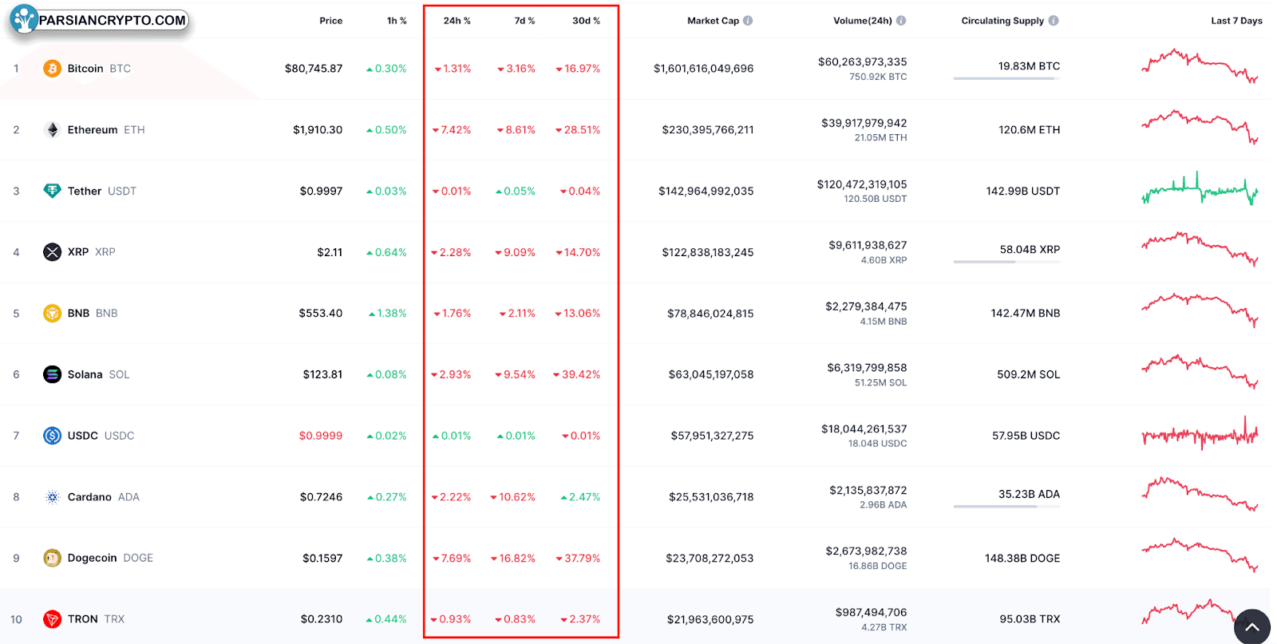1277x644 pixels.
Task: Click the Last 7 Days column header
Action: point(1236,21)
